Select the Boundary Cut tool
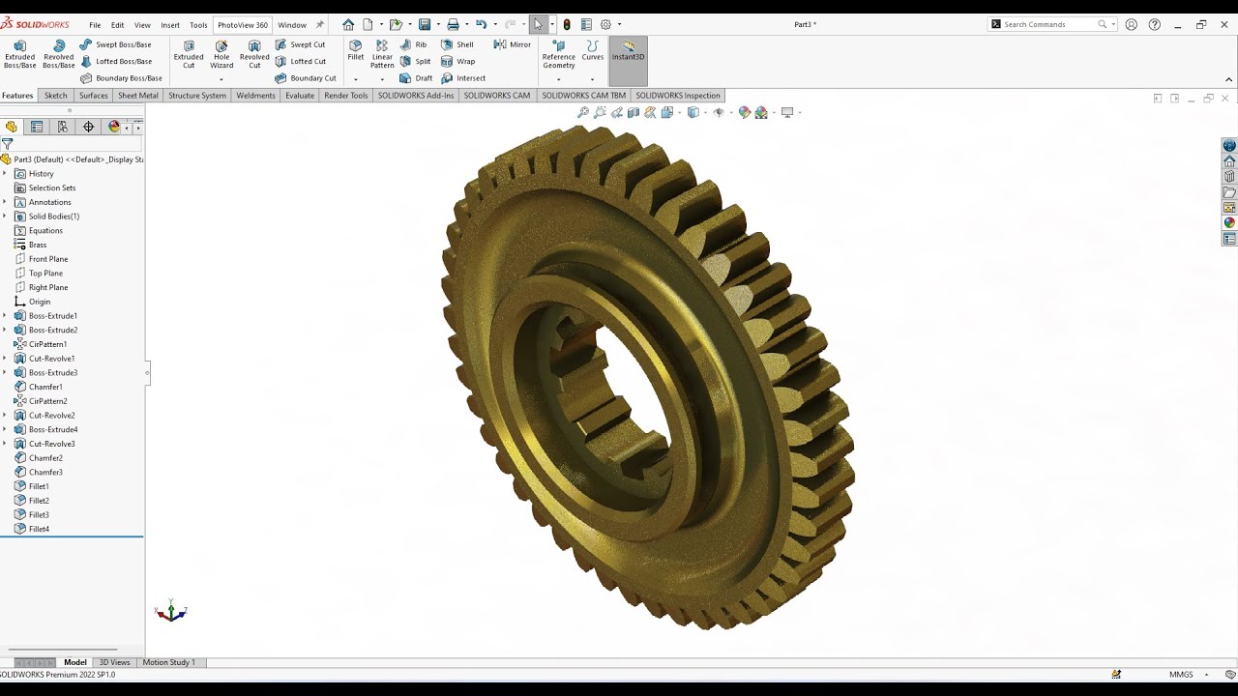 (x=305, y=78)
